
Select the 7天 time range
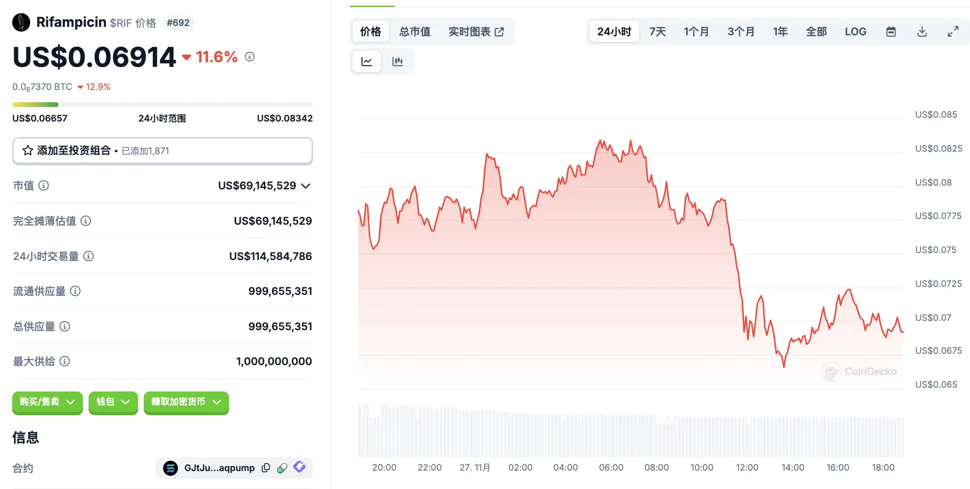tap(657, 32)
